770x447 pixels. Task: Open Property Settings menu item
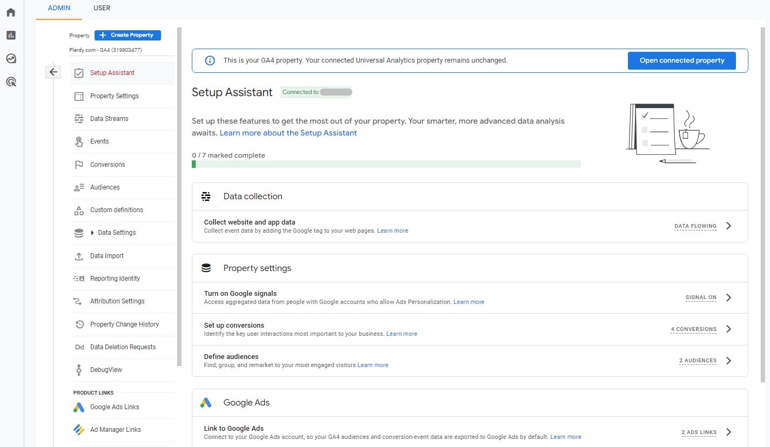122,96
